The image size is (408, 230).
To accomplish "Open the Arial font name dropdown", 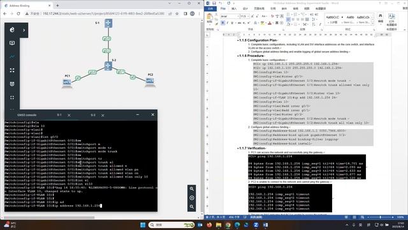I will (238, 16).
